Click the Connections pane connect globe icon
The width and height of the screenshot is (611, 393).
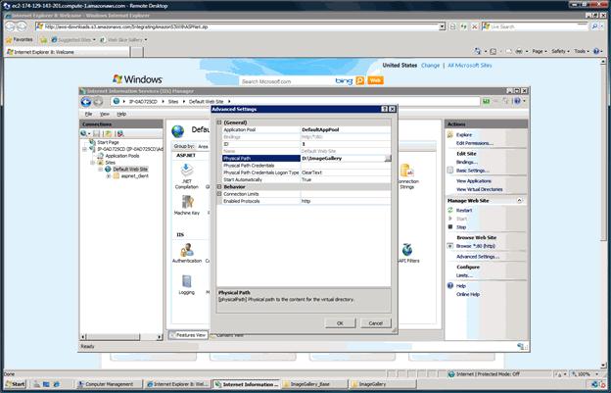click(84, 133)
